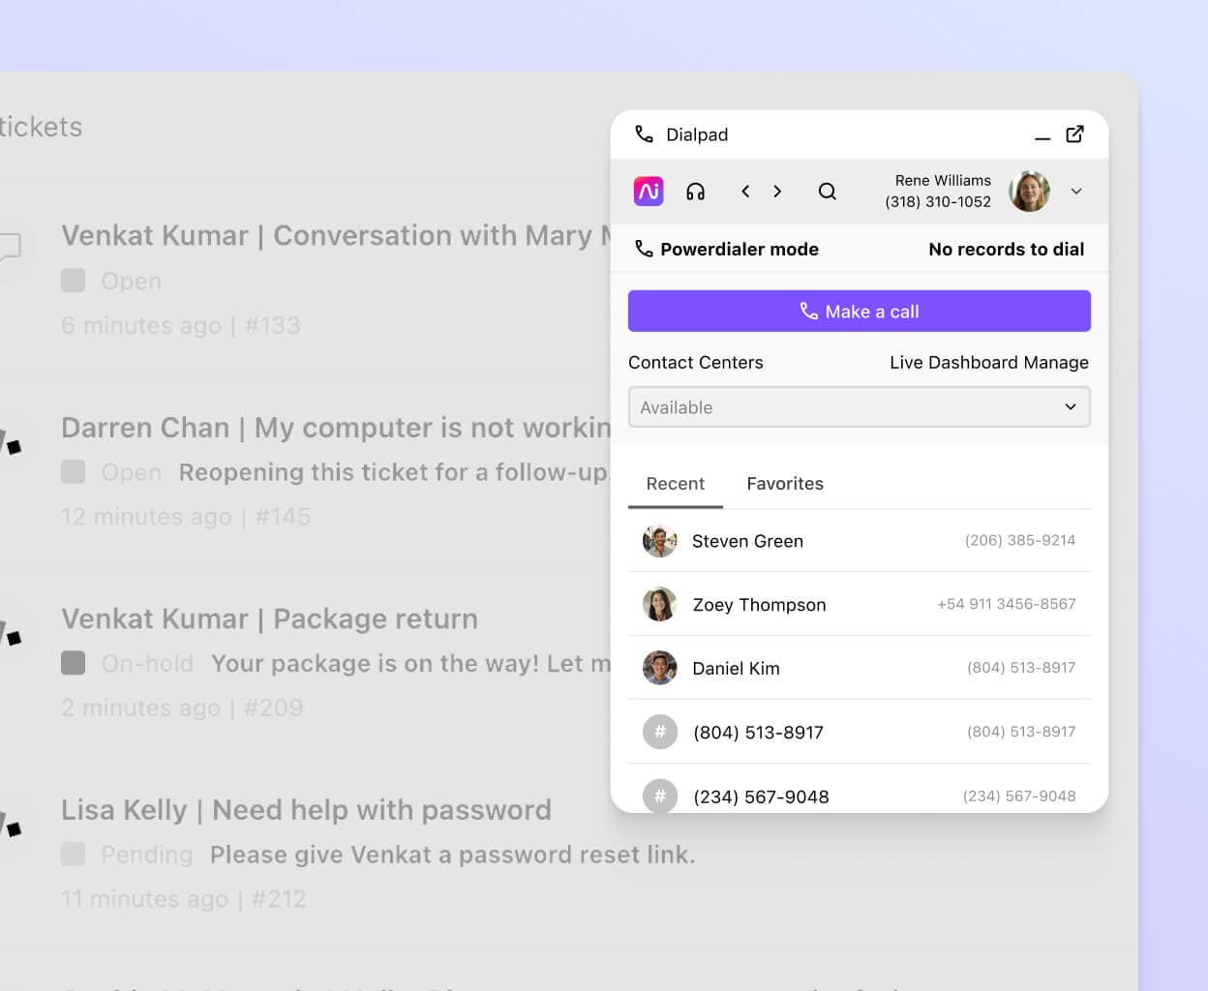Open search in Dialpad
The width and height of the screenshot is (1208, 991).
point(828,191)
